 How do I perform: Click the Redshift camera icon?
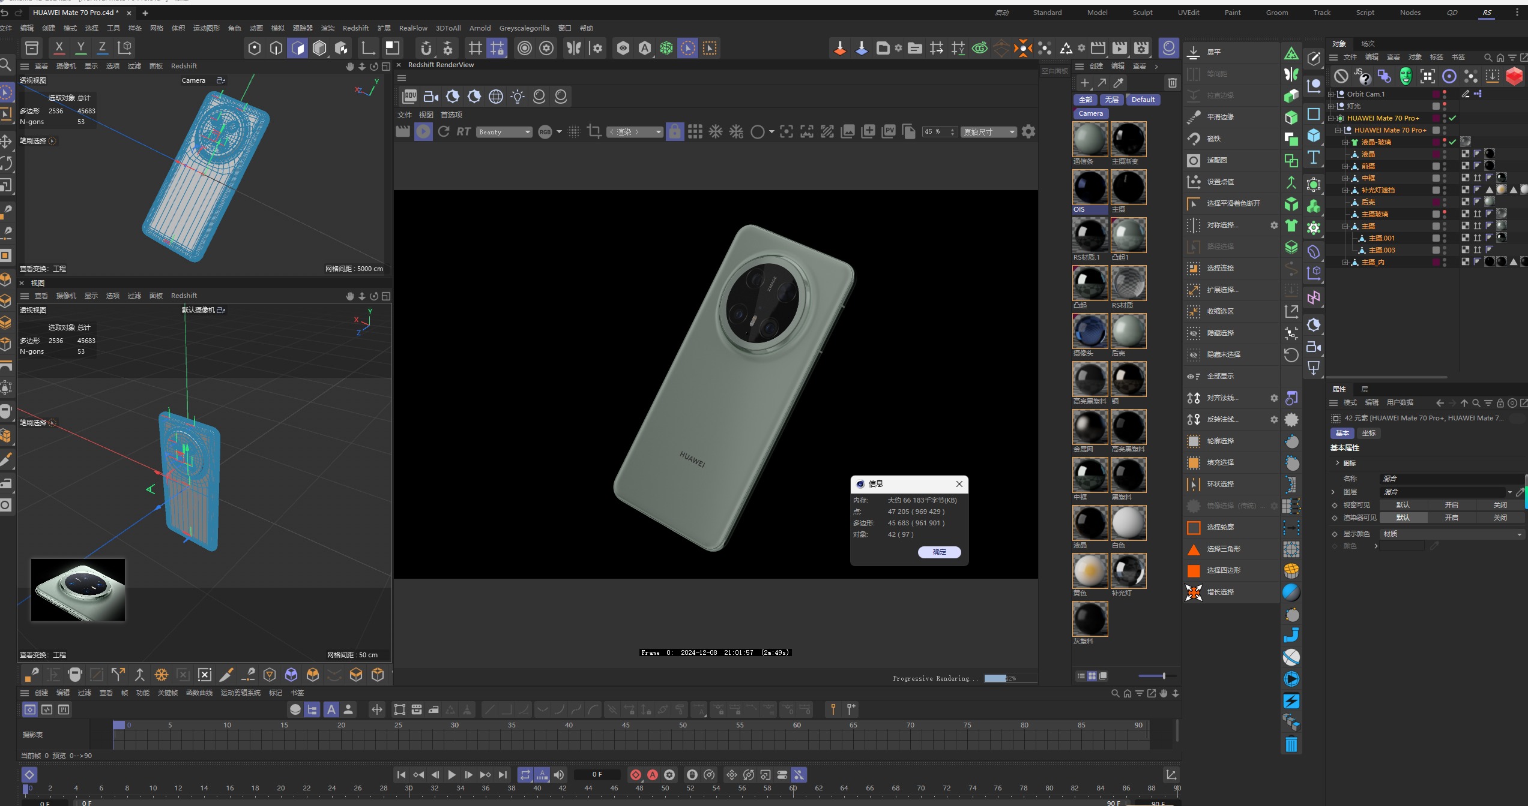[x=431, y=96]
